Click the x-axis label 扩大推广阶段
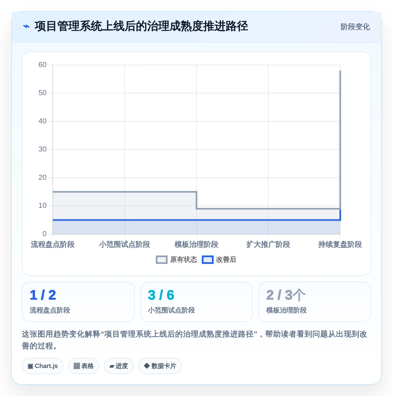This screenshot has height=396, width=393. tap(268, 245)
